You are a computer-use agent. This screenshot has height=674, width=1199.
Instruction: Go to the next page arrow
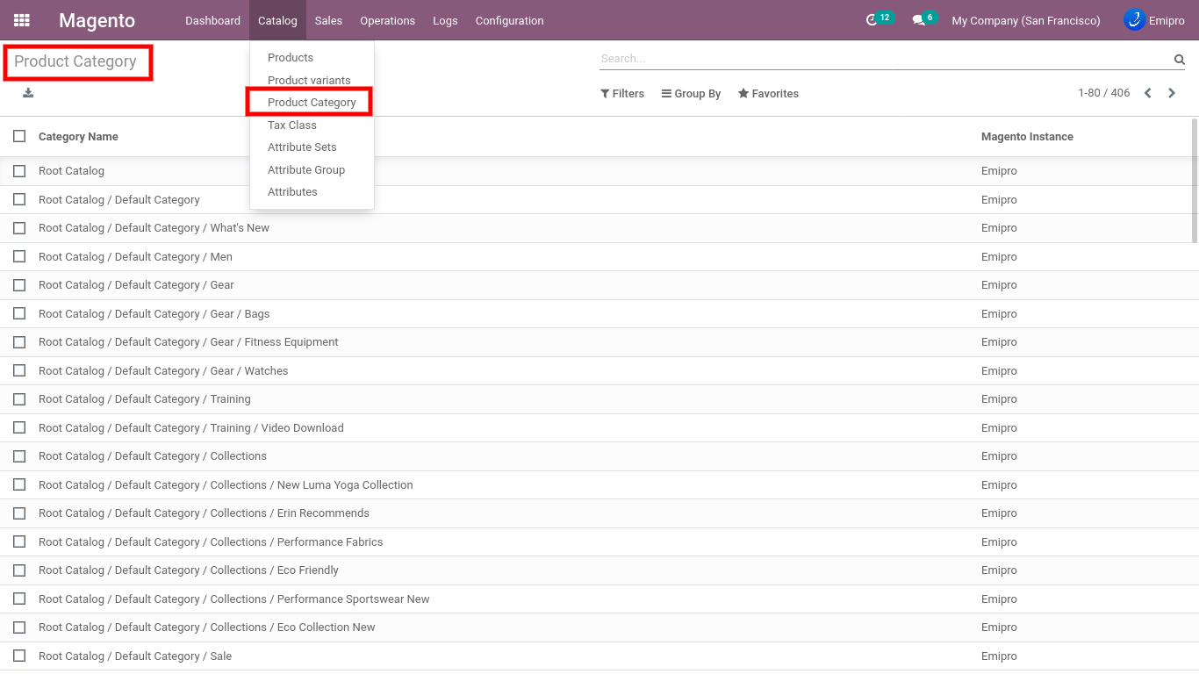1172,93
